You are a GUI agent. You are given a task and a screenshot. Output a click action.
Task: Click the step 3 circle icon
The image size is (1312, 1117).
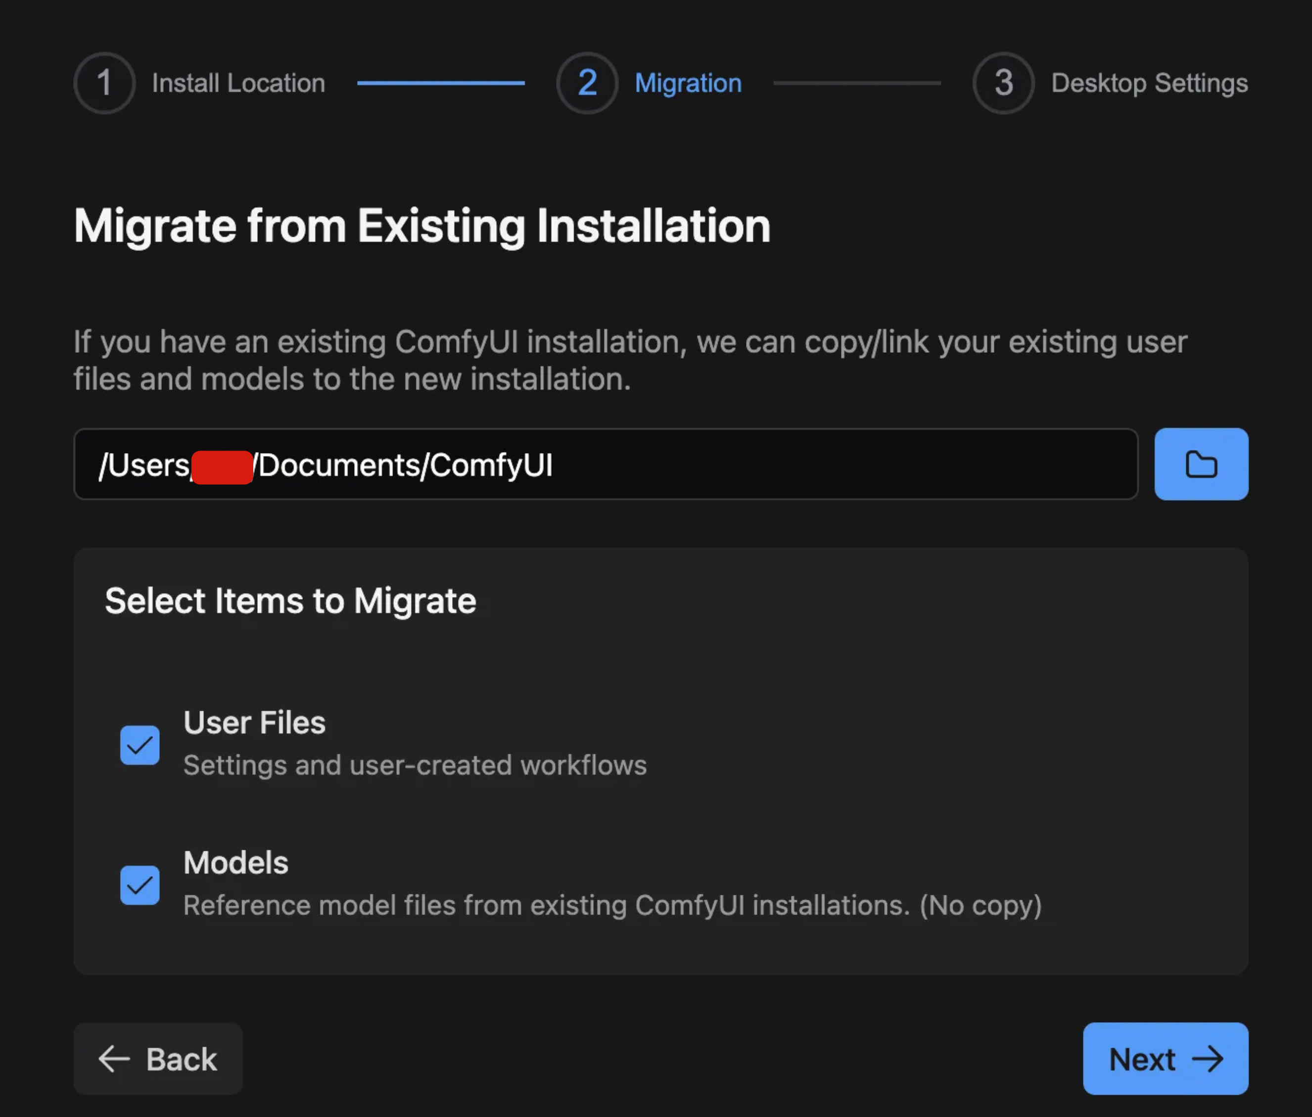click(1003, 83)
